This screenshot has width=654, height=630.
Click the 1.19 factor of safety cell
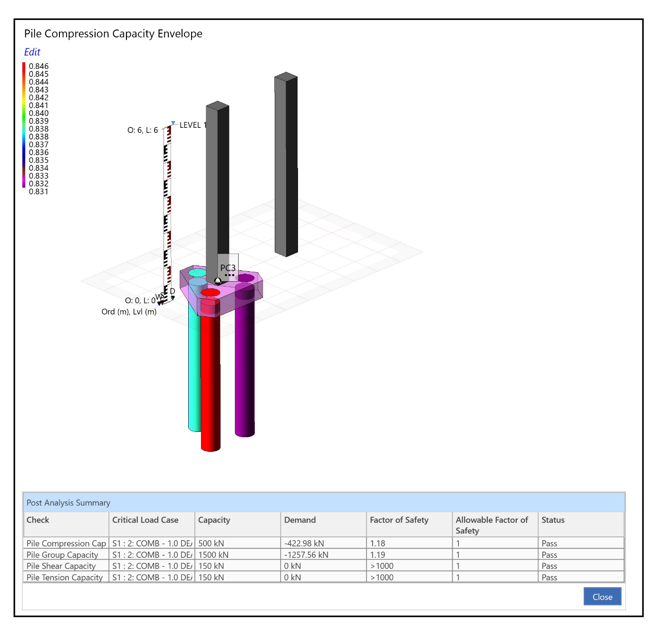409,554
